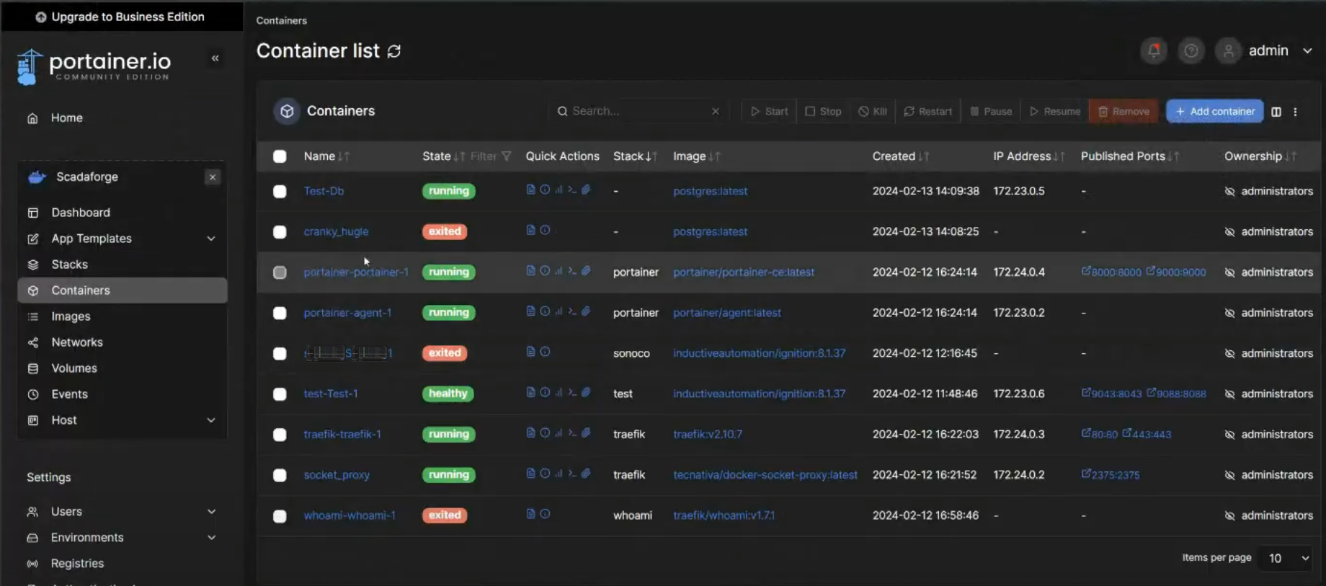Image resolution: width=1326 pixels, height=586 pixels.
Task: Open Registries in sidebar
Action: tap(77, 564)
